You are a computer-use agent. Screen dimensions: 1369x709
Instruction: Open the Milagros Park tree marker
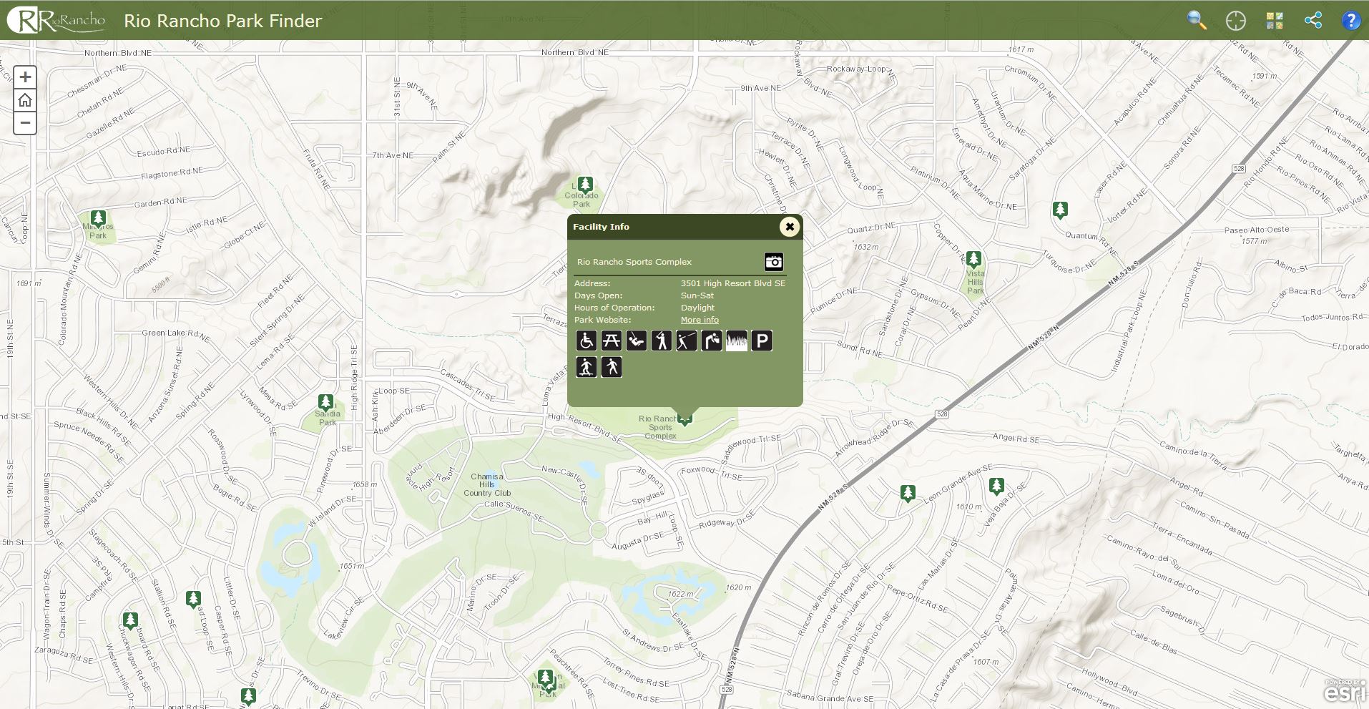[x=98, y=218]
